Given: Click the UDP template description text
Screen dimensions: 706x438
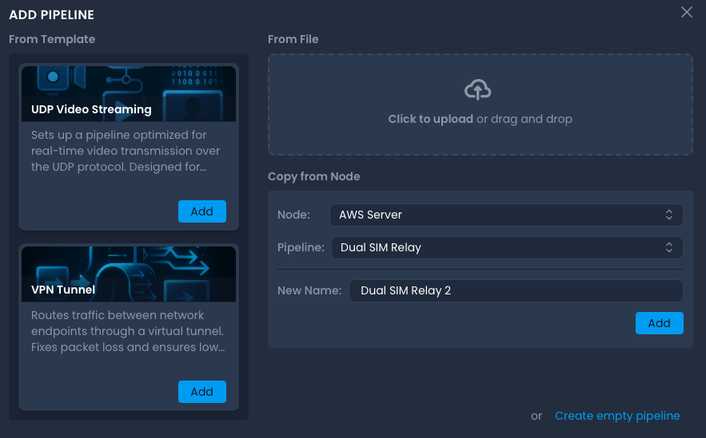Looking at the screenshot, I should pyautogui.click(x=126, y=152).
